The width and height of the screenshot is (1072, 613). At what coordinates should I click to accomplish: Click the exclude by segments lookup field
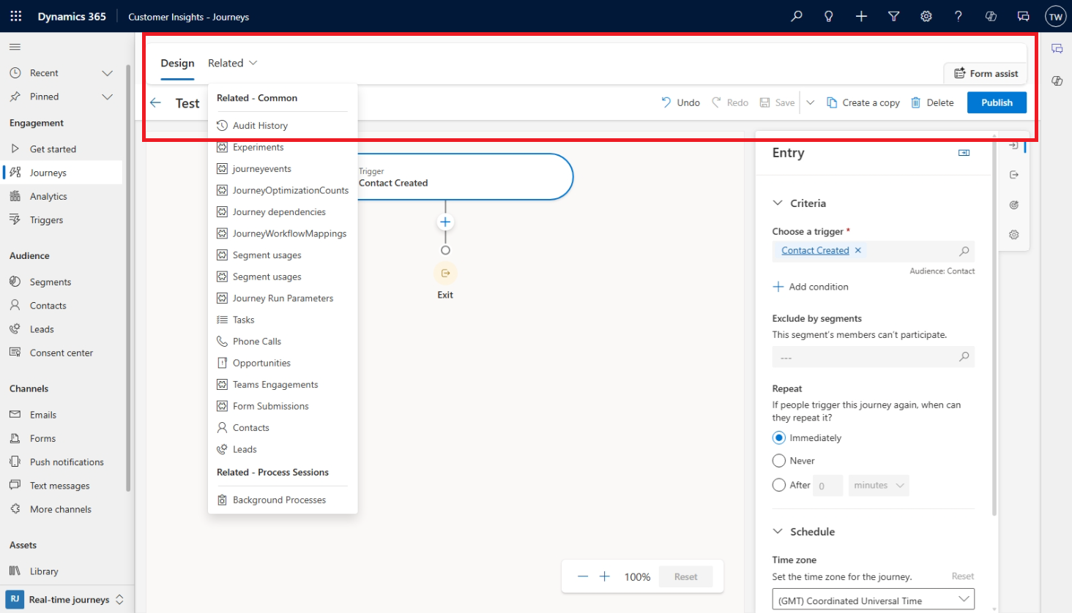pyautogui.click(x=873, y=357)
